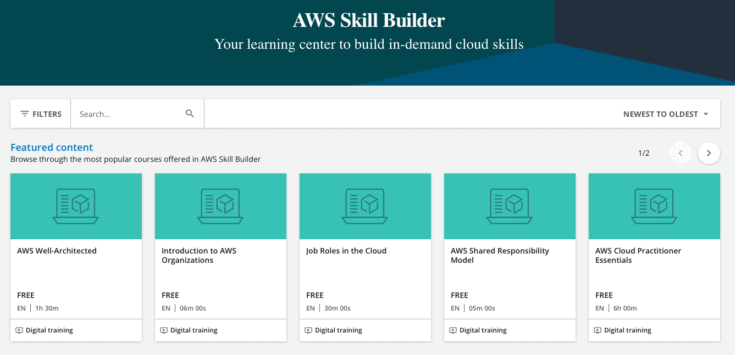Click the search magnifying glass icon
The height and width of the screenshot is (355, 735).
pyautogui.click(x=190, y=113)
